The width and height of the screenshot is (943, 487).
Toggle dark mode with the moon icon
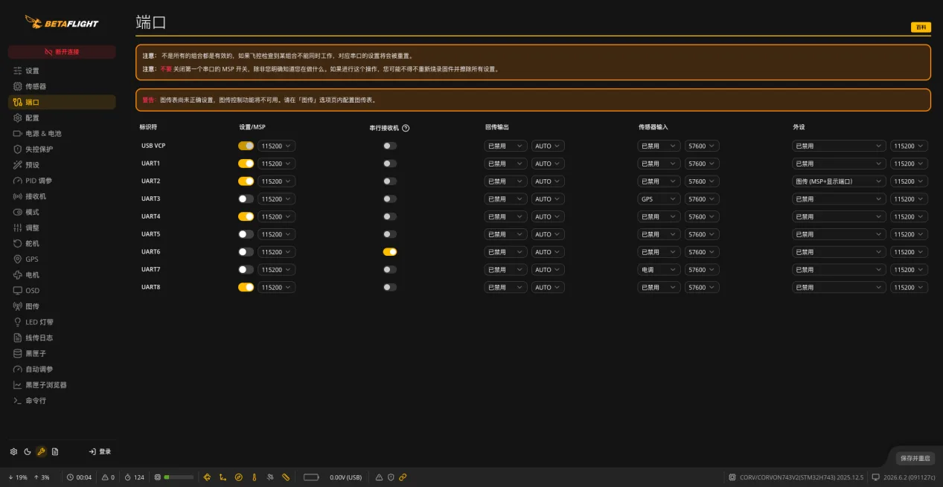click(x=28, y=451)
